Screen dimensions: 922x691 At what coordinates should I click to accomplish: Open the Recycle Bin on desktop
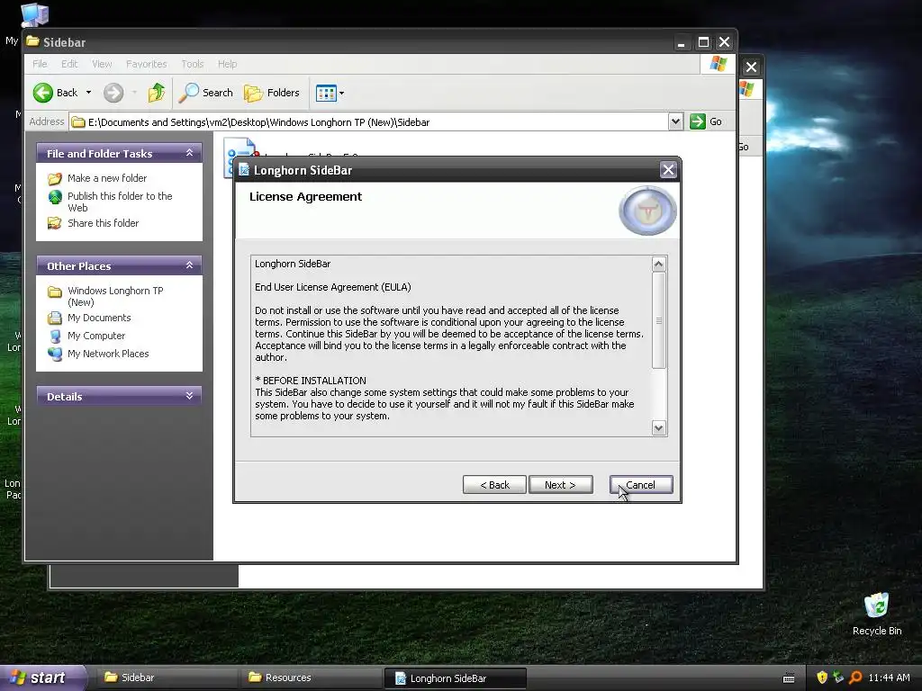click(877, 614)
